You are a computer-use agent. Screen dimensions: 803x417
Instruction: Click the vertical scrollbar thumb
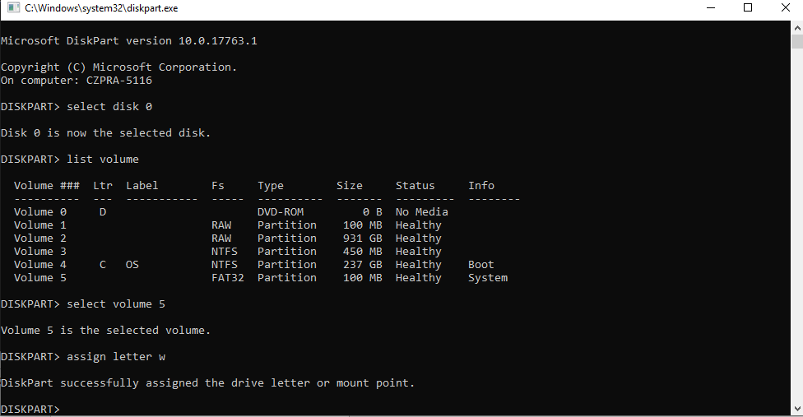pos(797,41)
